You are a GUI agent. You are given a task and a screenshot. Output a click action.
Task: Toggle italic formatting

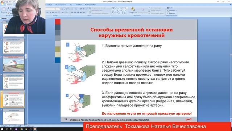click(x=47, y=12)
